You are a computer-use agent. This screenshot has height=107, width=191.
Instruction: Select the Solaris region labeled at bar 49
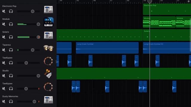tap(167, 35)
